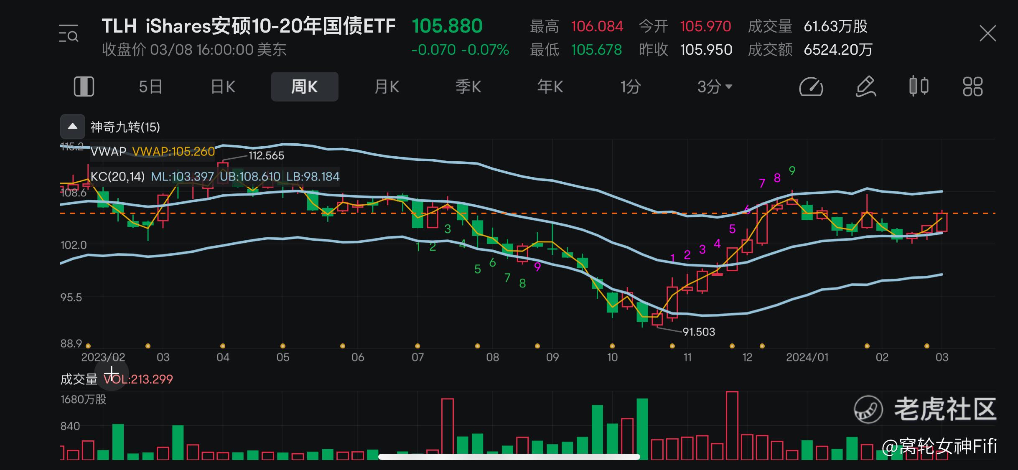Toggle the split panel layout icon

(x=84, y=86)
